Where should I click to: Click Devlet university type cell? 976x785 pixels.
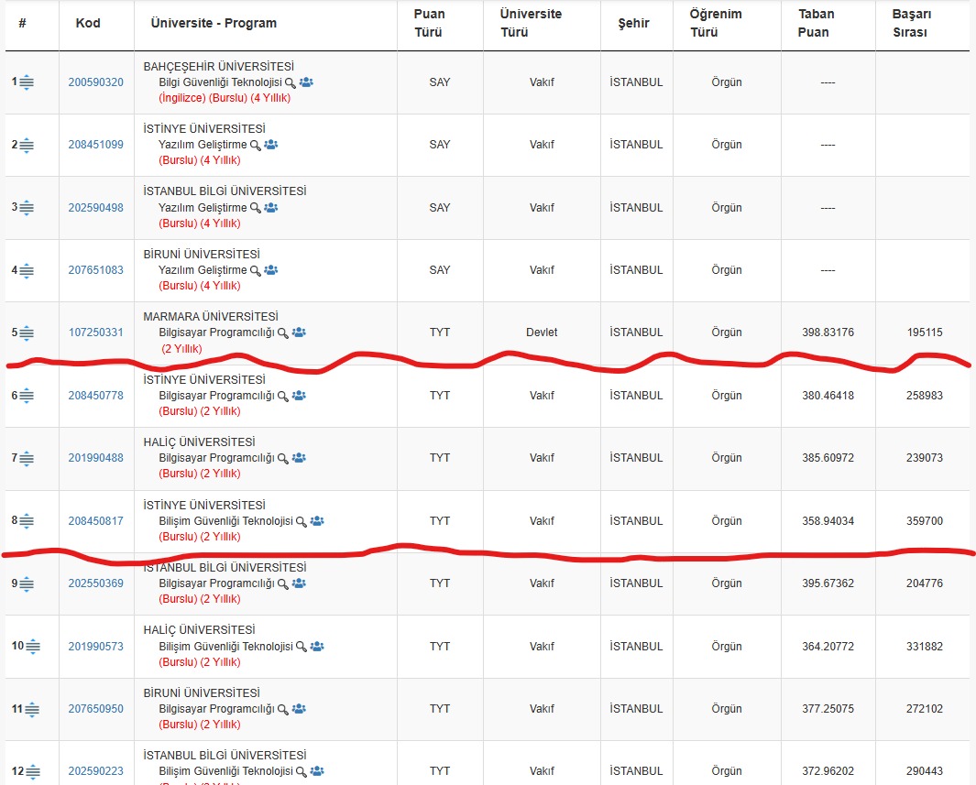point(542,333)
